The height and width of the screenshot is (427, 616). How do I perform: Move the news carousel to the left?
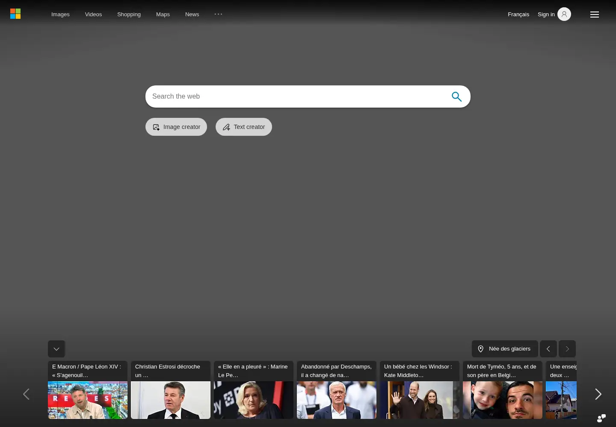pyautogui.click(x=26, y=394)
